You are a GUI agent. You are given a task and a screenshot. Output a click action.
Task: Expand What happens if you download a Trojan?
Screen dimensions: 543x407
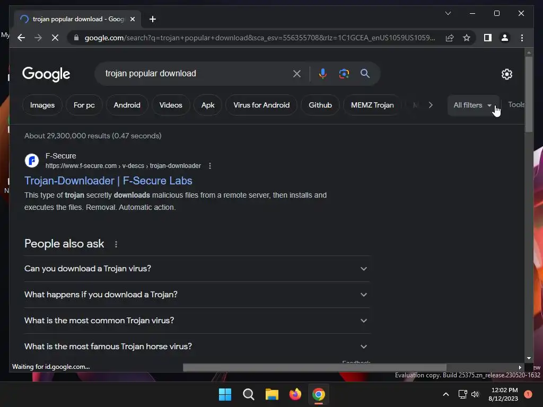(x=196, y=295)
